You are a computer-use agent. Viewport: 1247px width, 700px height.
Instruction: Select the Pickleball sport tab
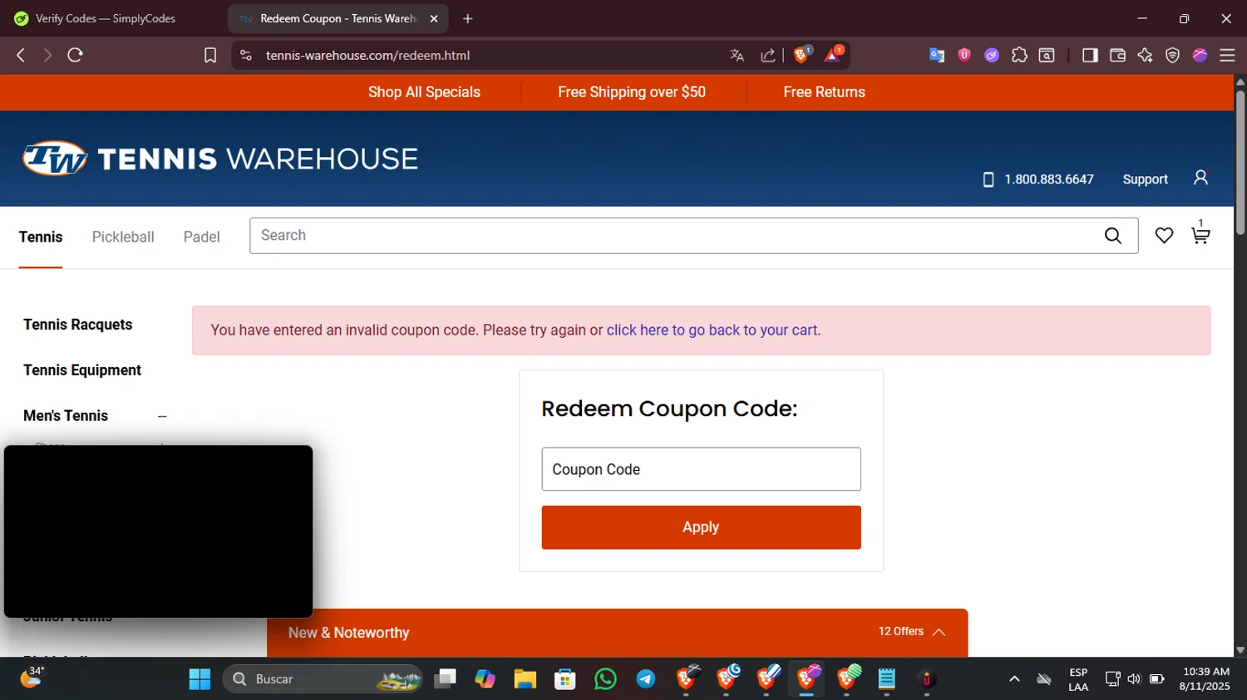tap(123, 237)
